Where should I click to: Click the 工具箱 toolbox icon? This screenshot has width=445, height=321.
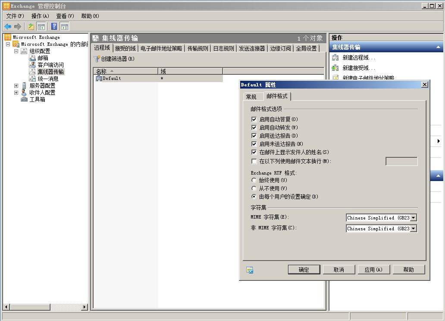click(24, 99)
